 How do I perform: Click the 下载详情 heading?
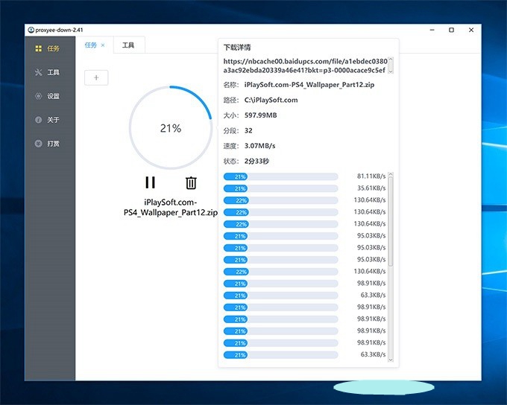click(x=237, y=48)
